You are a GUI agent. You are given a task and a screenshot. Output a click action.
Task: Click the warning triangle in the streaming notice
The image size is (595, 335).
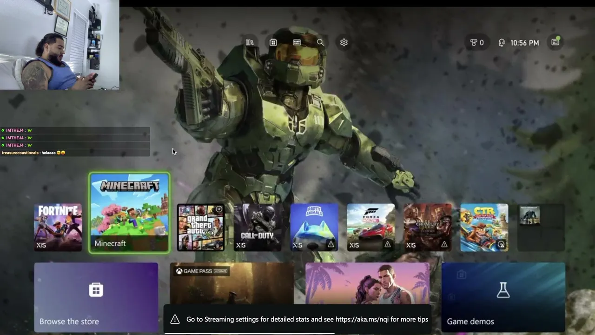point(175,319)
